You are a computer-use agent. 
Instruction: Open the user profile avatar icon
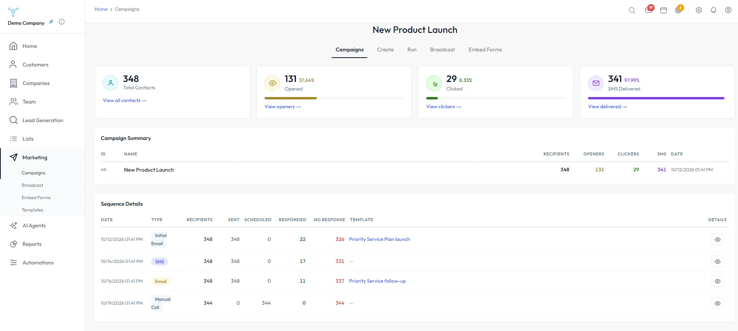(x=728, y=10)
